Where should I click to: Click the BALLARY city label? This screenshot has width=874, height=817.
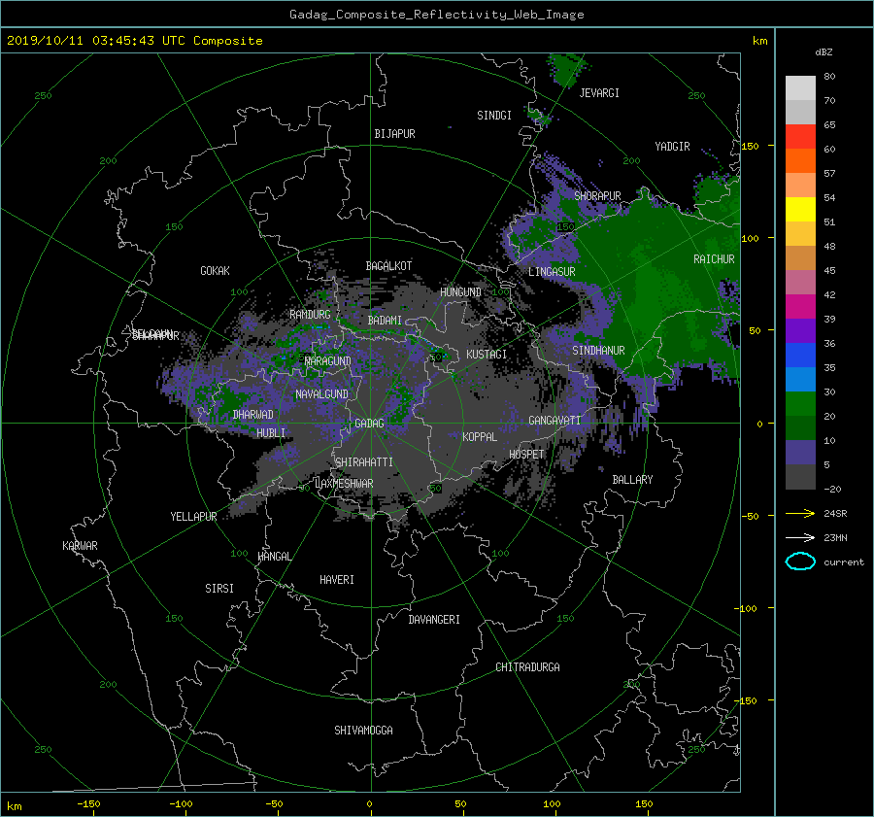tap(632, 480)
